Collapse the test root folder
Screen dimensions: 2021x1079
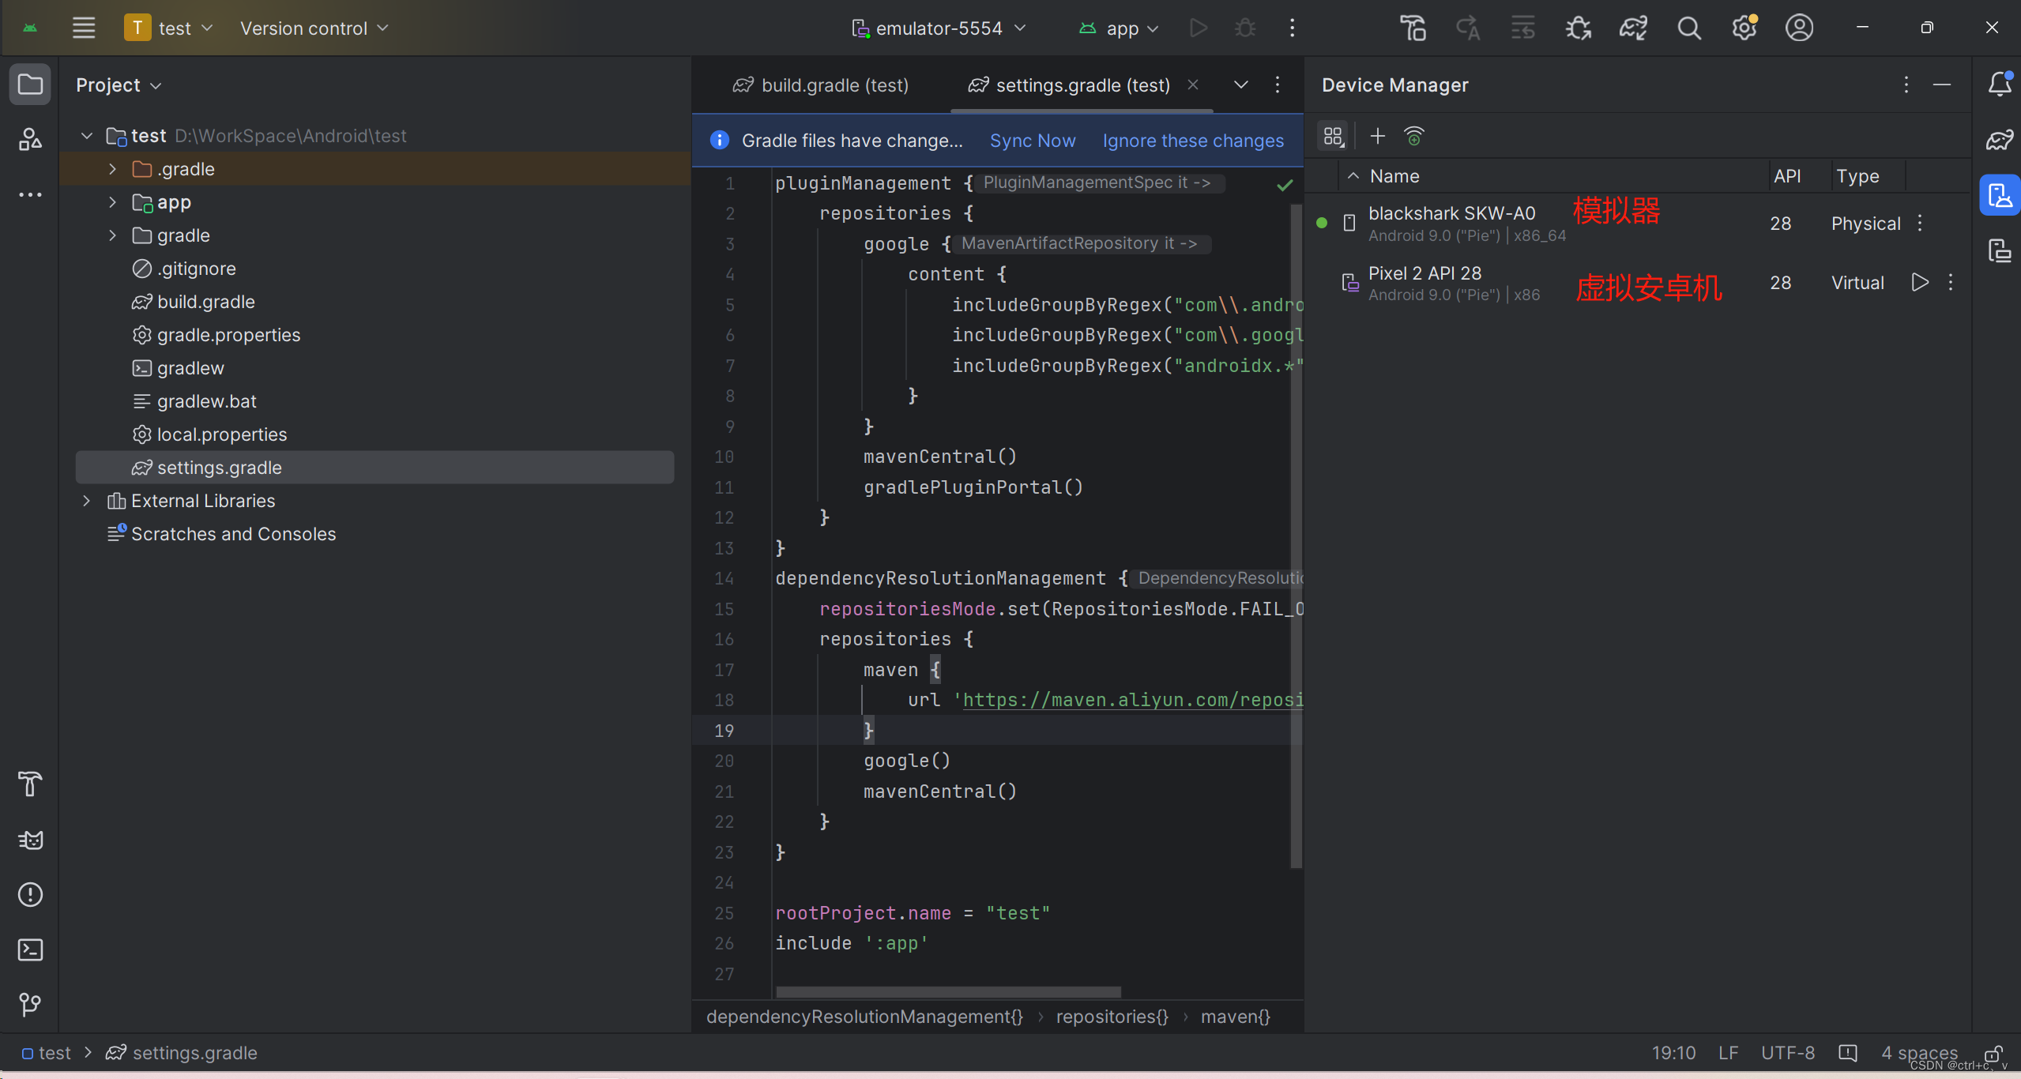pos(87,136)
